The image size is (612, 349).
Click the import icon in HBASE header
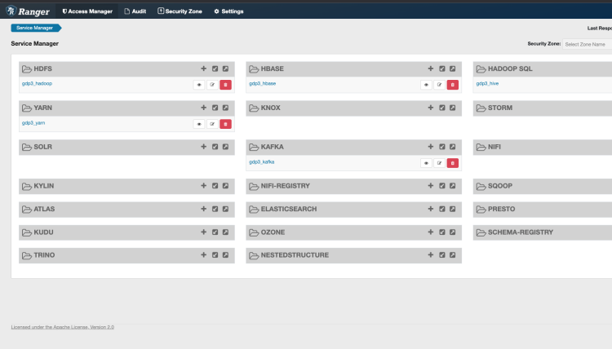441,68
